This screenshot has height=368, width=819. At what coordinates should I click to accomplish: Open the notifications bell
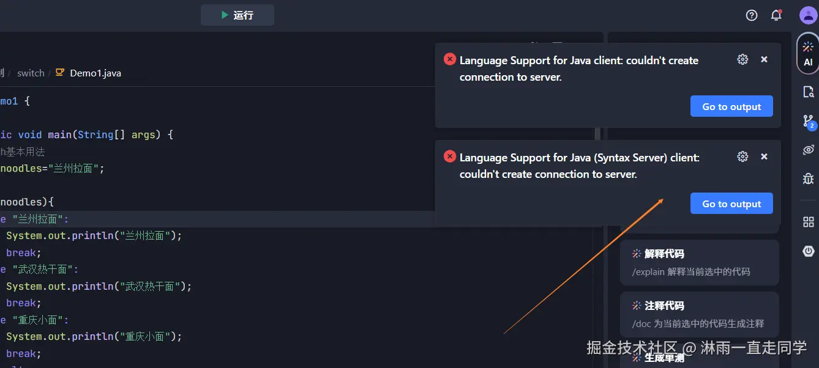coord(776,15)
